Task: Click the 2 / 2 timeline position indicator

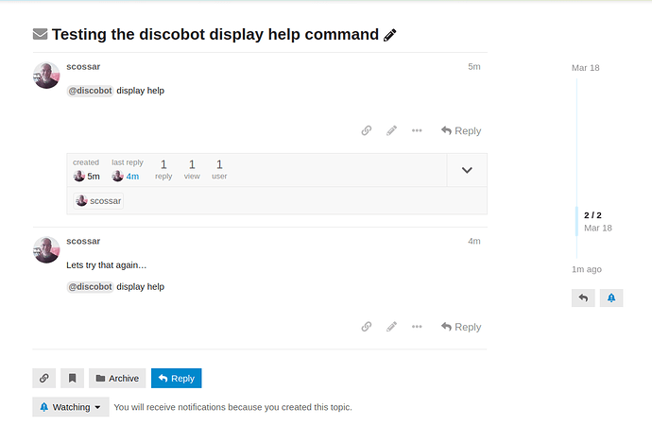Action: [x=592, y=215]
